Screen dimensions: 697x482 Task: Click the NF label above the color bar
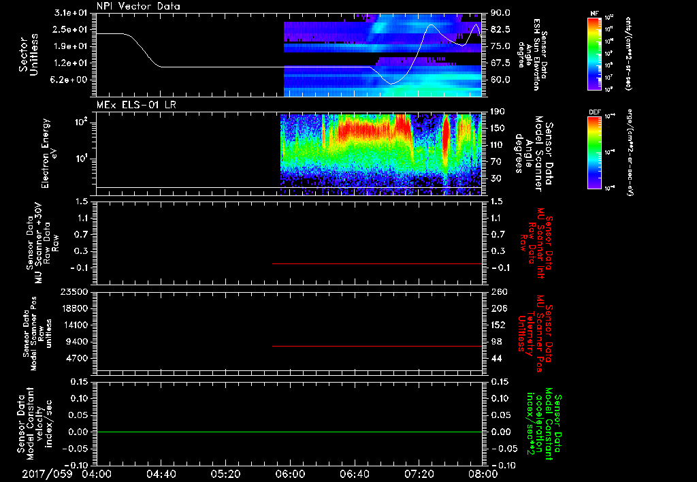tap(594, 14)
